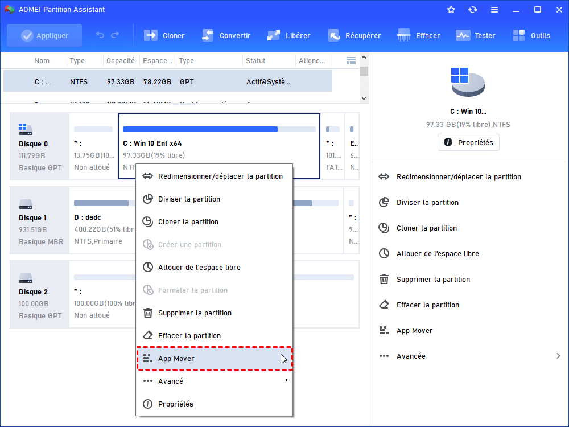Click the Propriétés button in right panel
Screen dimensions: 569x427
click(468, 143)
